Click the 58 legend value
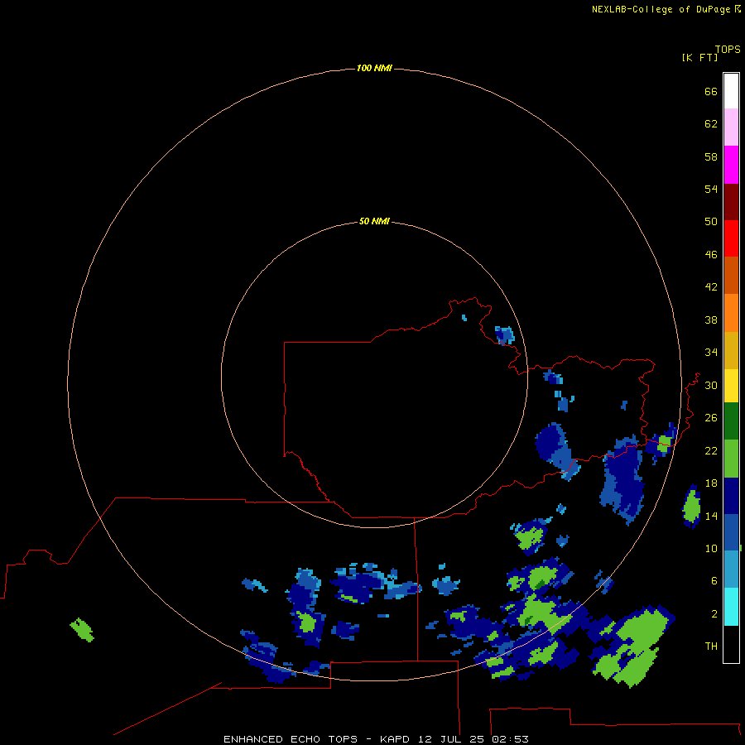The width and height of the screenshot is (745, 745). point(711,156)
